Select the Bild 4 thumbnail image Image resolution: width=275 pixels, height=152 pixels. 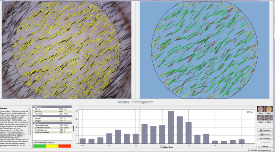tap(269, 118)
